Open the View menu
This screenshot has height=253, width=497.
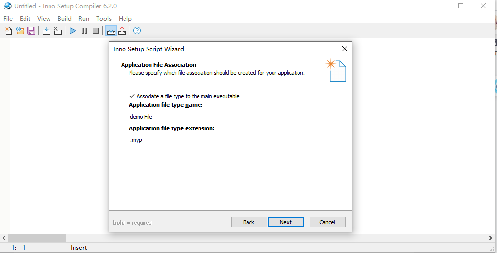tap(44, 19)
